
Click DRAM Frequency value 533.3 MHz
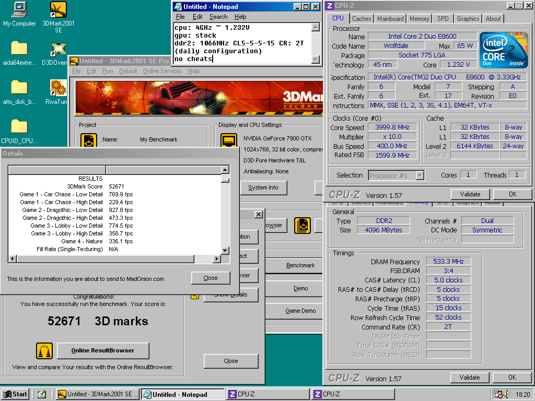point(448,262)
